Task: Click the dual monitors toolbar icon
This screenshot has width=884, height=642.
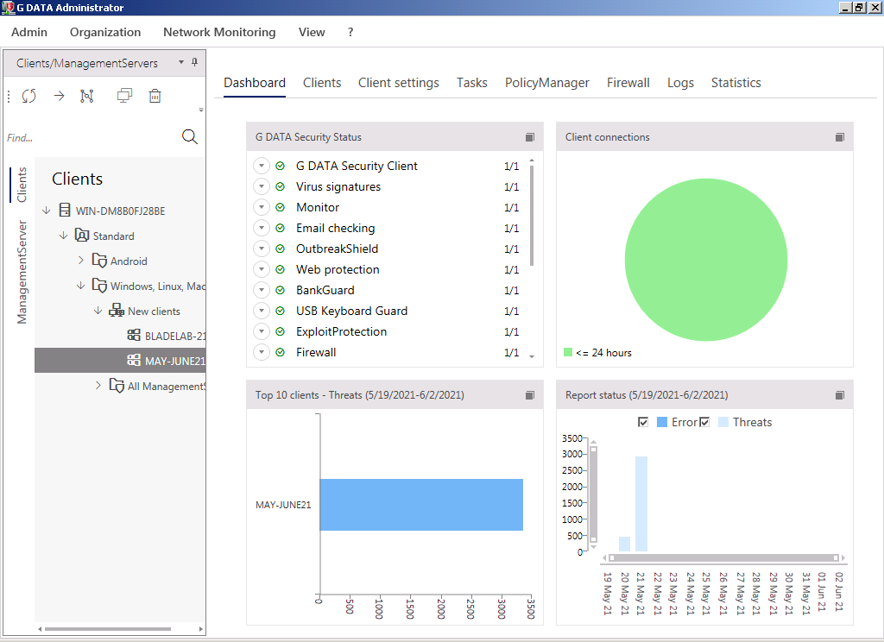Action: point(124,96)
